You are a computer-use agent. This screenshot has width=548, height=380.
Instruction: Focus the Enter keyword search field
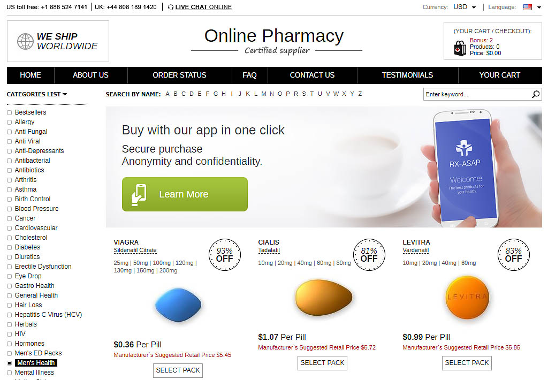[477, 94]
